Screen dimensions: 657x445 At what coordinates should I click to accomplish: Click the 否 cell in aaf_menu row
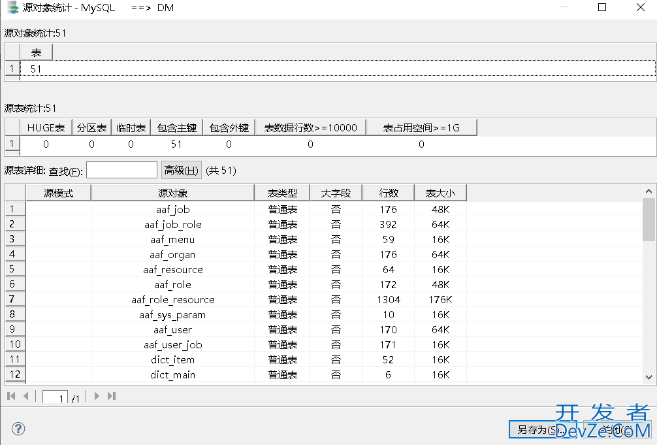(x=336, y=239)
